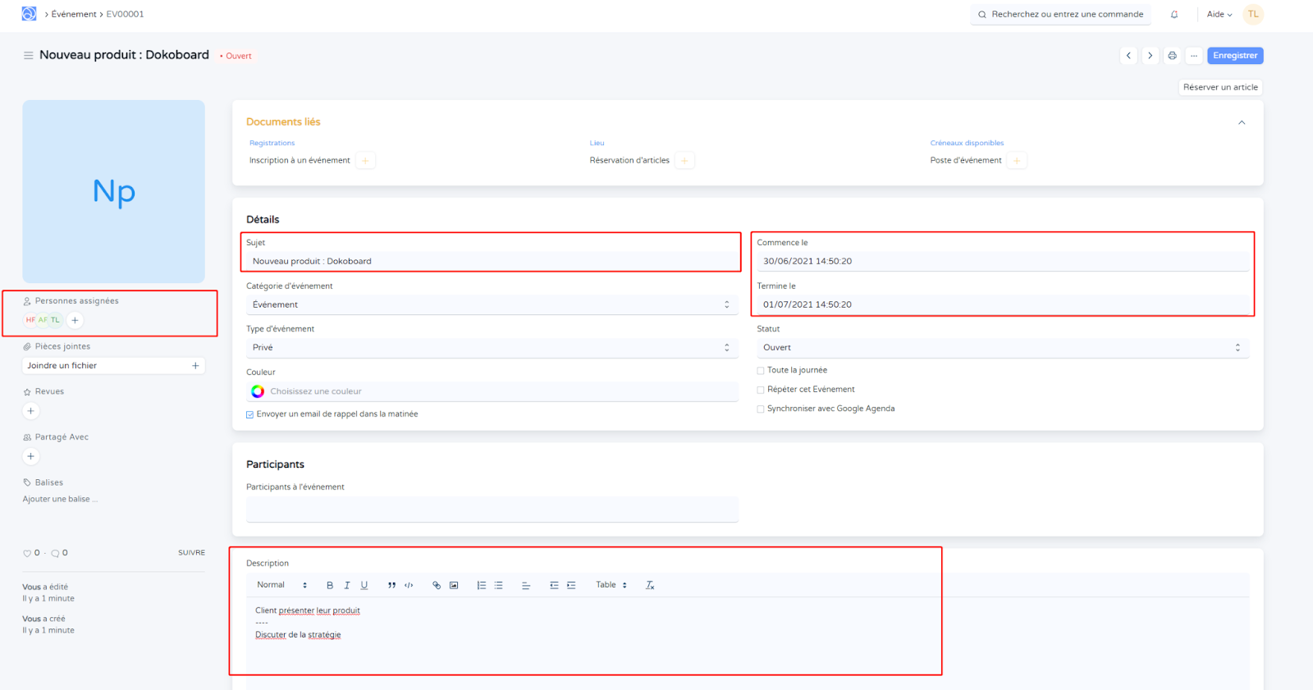Uncheck the morning email reminder checkbox
The height and width of the screenshot is (690, 1313).
(250, 414)
